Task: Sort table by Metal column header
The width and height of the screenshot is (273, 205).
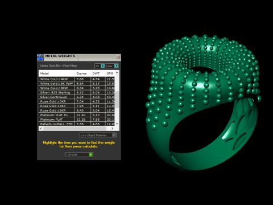Action: (57, 73)
